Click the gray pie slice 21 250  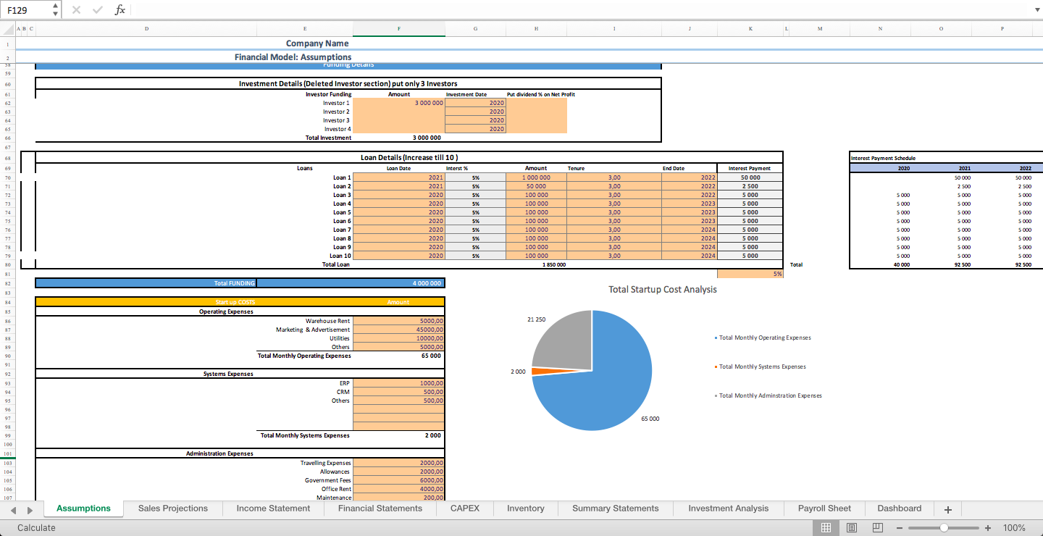click(565, 340)
